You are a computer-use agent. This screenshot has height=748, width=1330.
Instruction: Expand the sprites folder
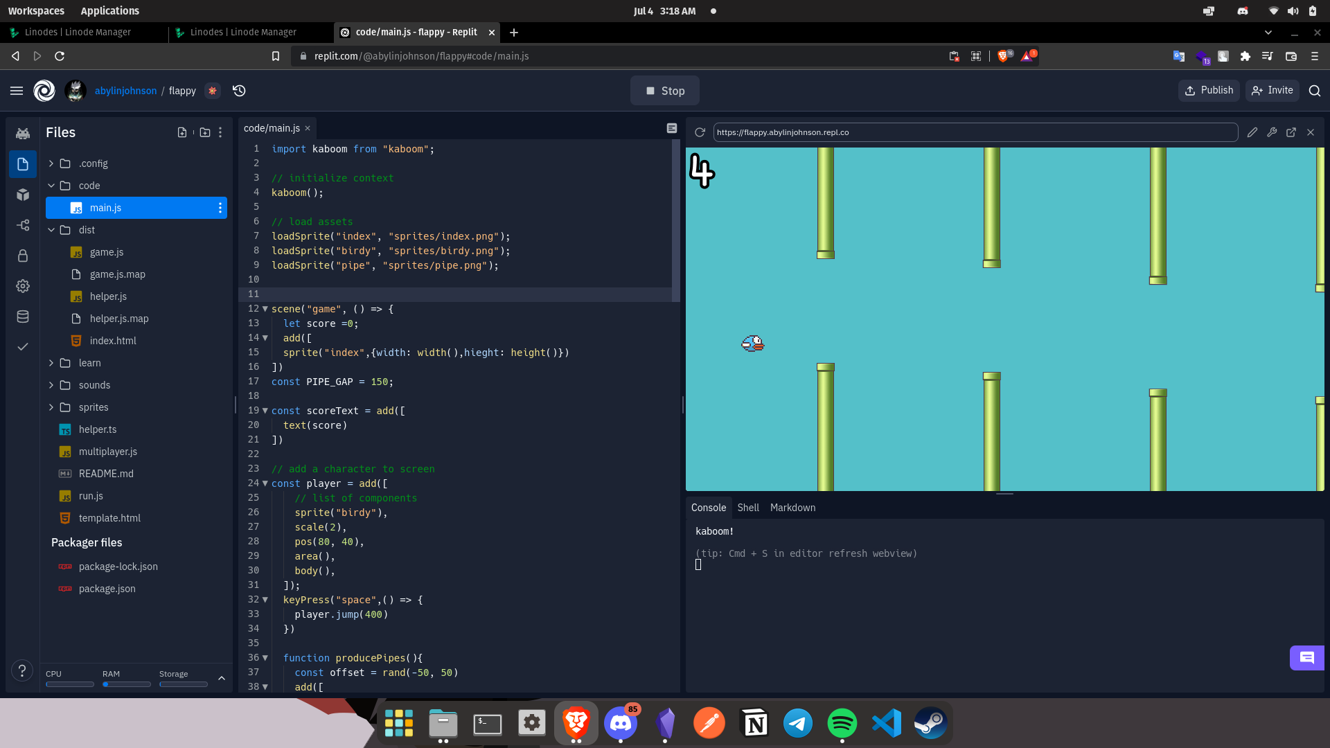[51, 407]
